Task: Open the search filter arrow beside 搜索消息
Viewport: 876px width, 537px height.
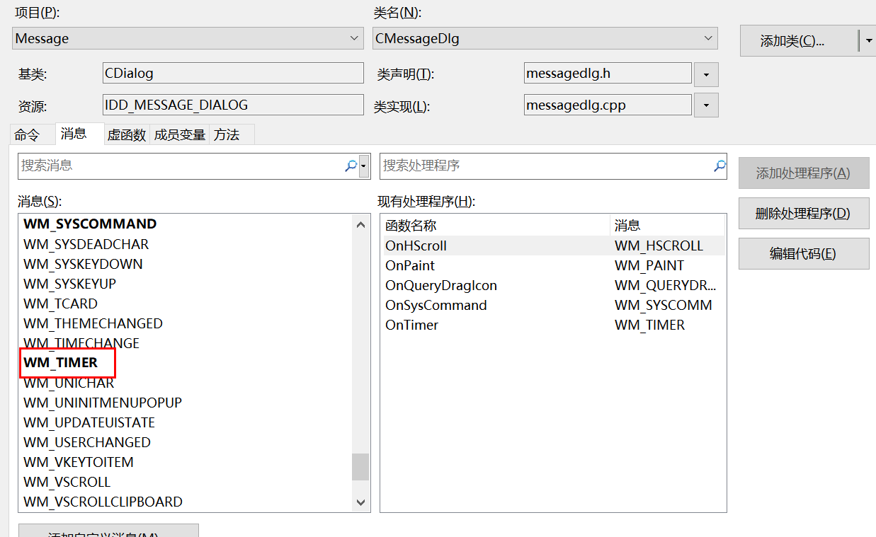Action: point(362,166)
